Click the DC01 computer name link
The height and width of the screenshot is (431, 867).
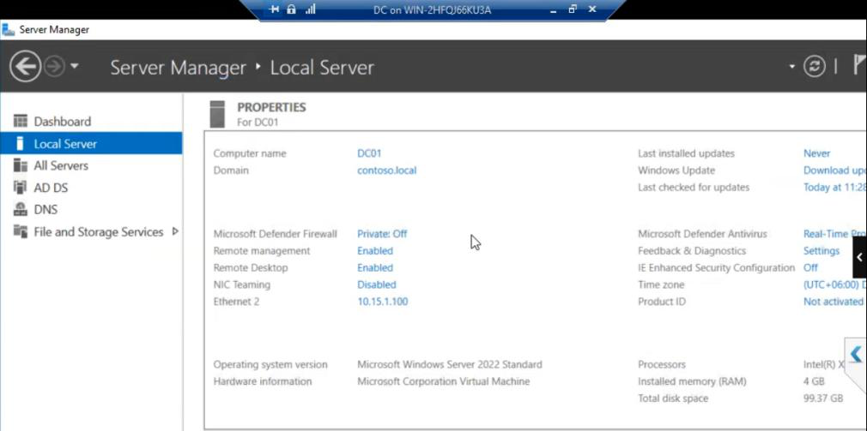369,153
